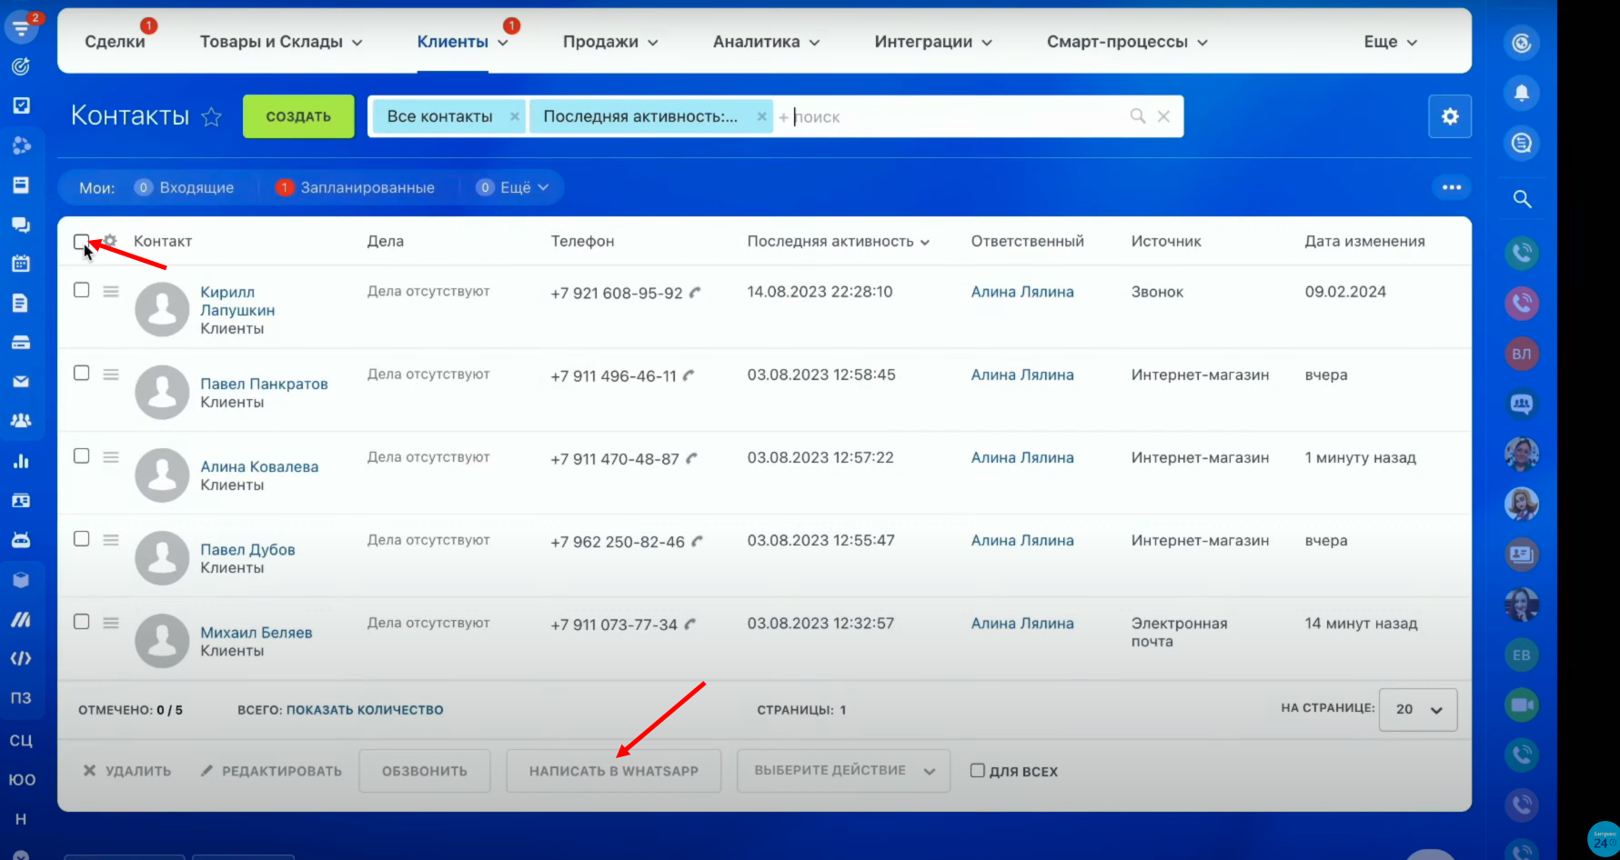The image size is (1620, 860).
Task: Click the gear settings button beside search
Action: point(1450,116)
